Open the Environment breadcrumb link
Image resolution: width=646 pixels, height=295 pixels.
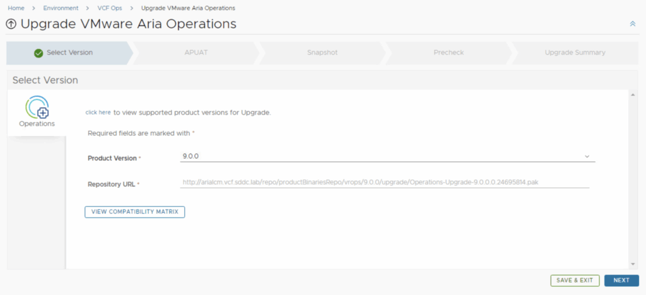click(61, 8)
